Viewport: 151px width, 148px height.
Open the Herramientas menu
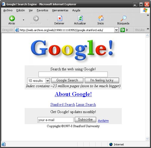(x=60, y=10)
